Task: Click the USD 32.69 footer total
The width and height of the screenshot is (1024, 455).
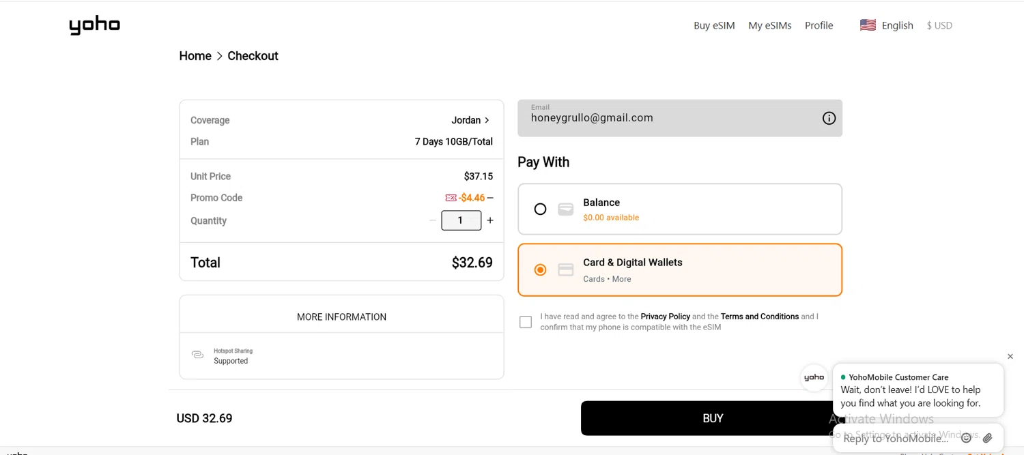Action: (x=204, y=418)
